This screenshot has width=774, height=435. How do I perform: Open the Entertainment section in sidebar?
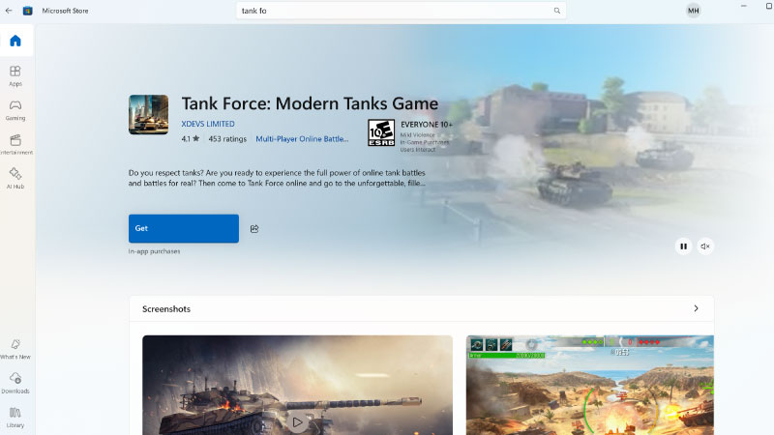coord(15,144)
